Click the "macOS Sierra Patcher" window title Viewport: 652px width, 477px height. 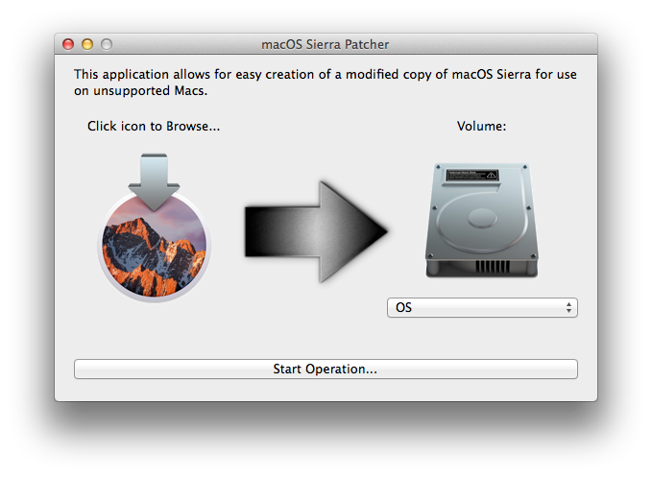326,44
